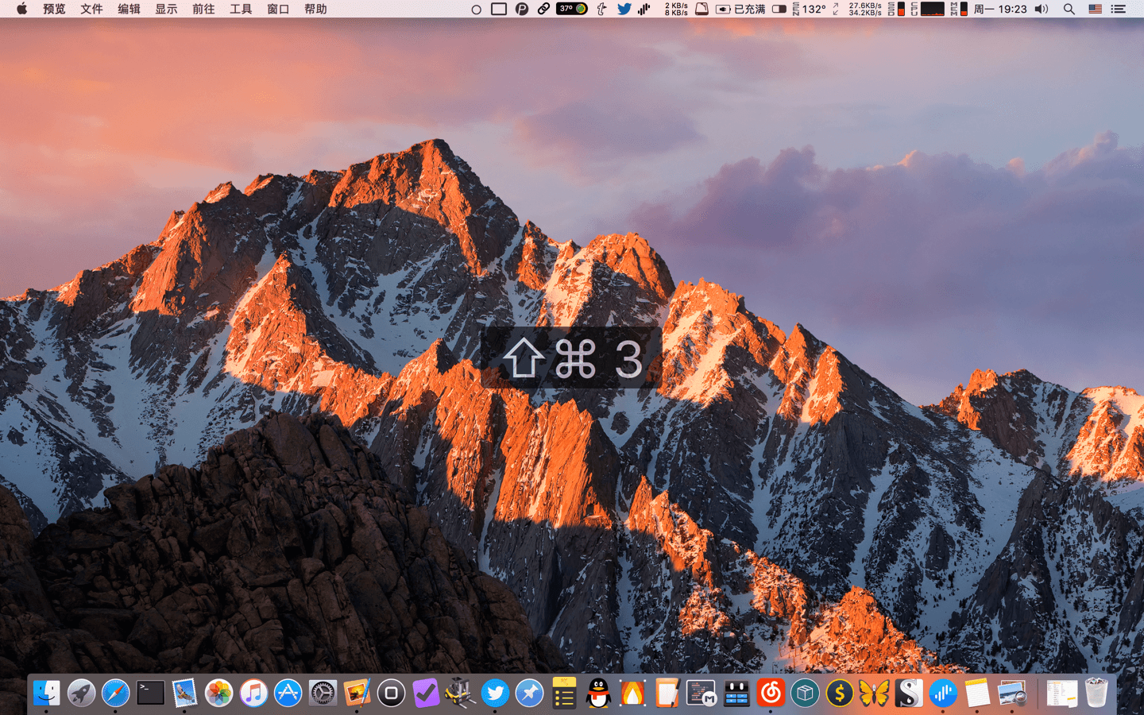Switch to Preview app in Dock
This screenshot has width=1144, height=715.
click(x=1012, y=693)
